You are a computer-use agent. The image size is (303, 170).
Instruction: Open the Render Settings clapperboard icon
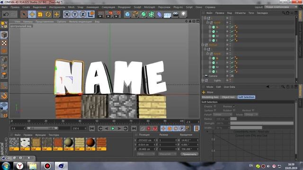(117, 15)
